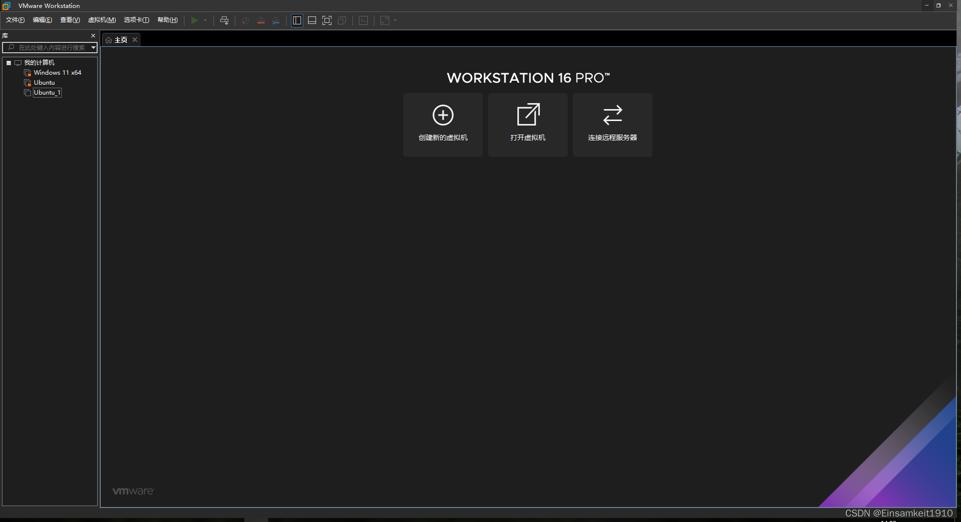Open the 虚拟机(M) menu
961x522 pixels.
coord(102,20)
